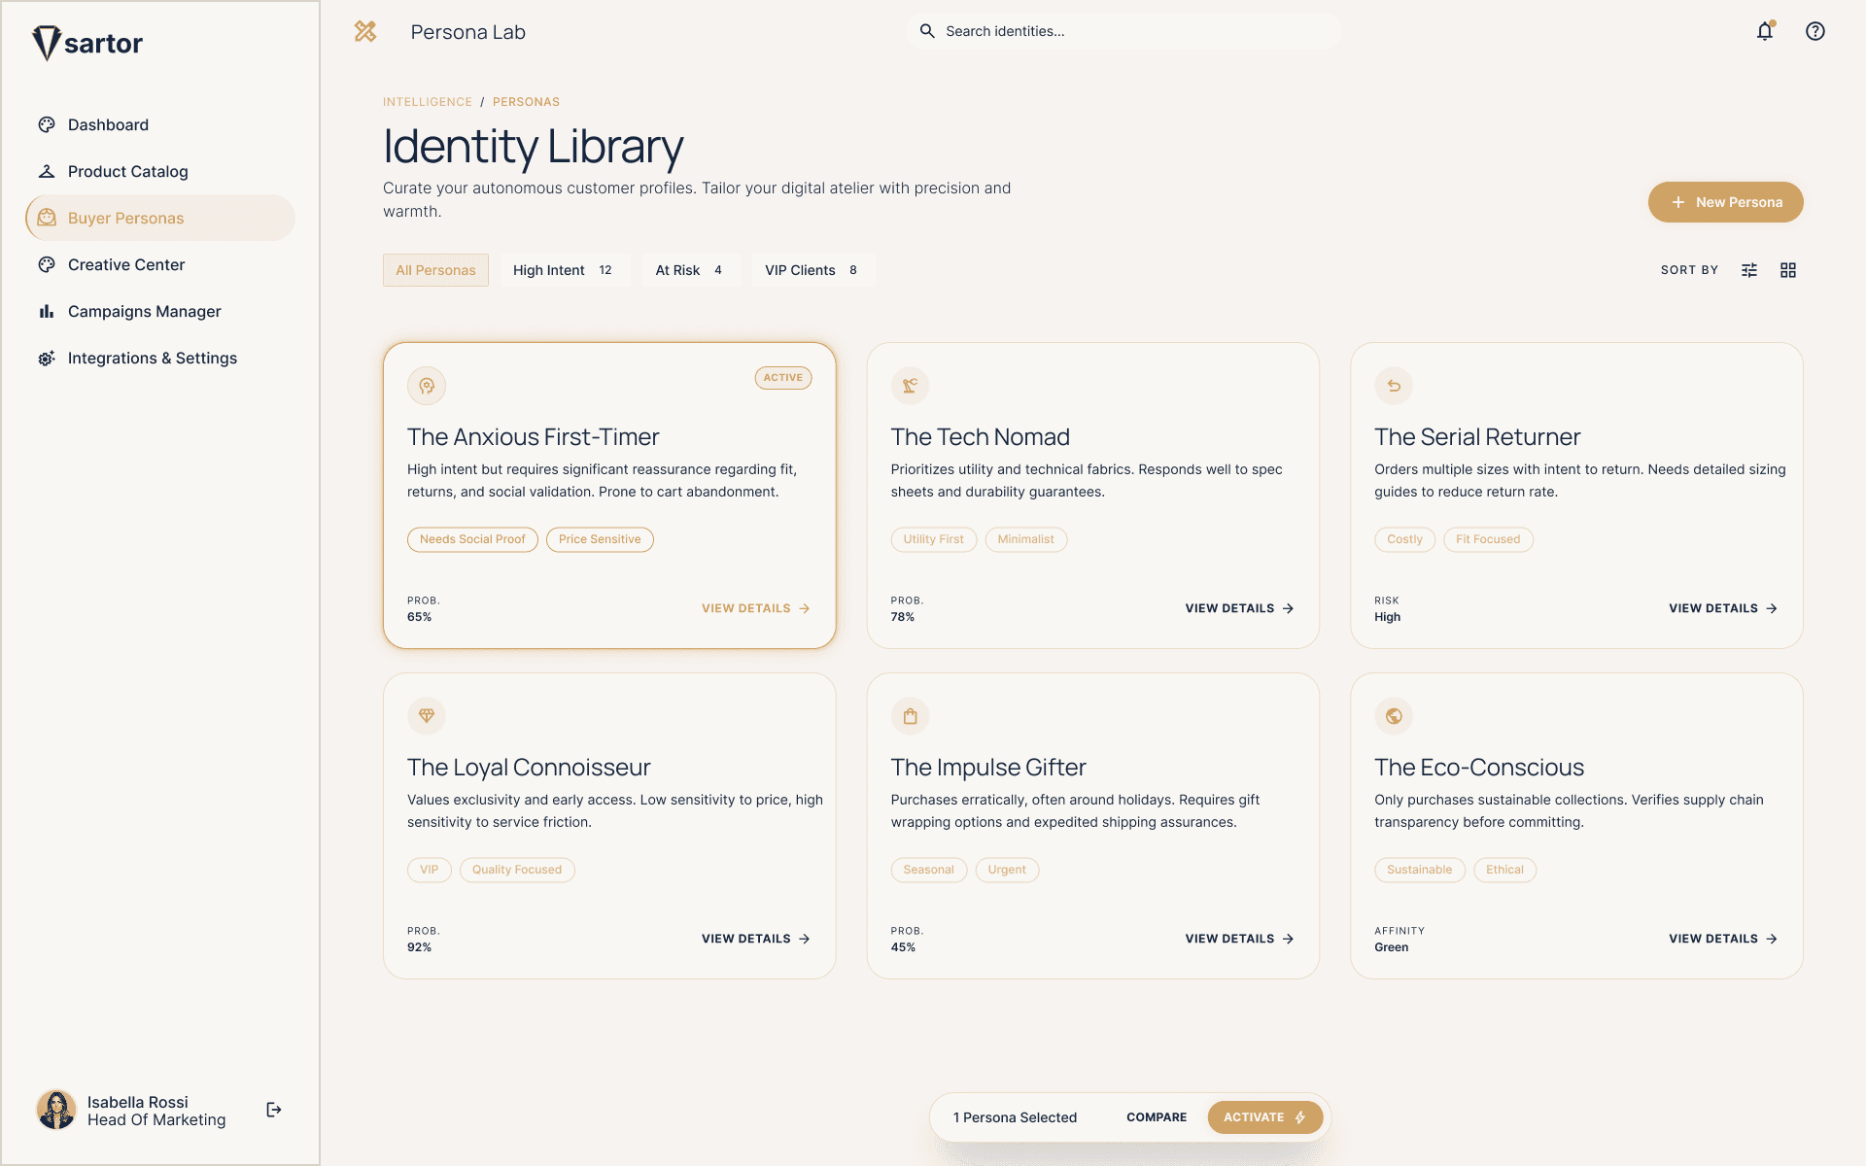Viewport: 1866px width, 1166px height.
Task: Select the Dashboard sidebar icon
Action: (x=47, y=124)
